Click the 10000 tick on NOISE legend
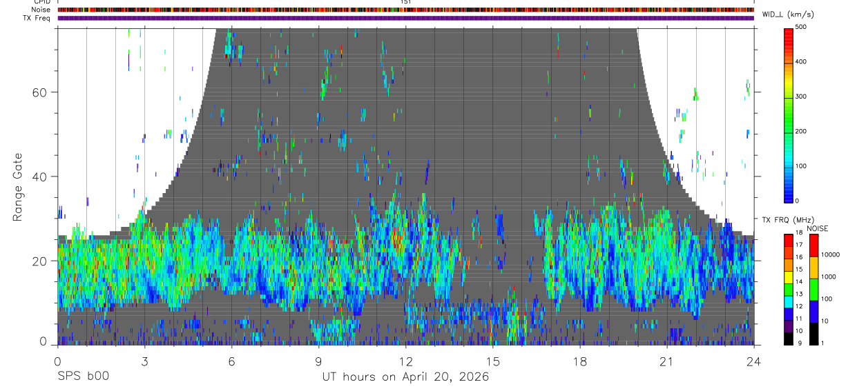Viewport: 848px width, 391px height. pyautogui.click(x=829, y=255)
